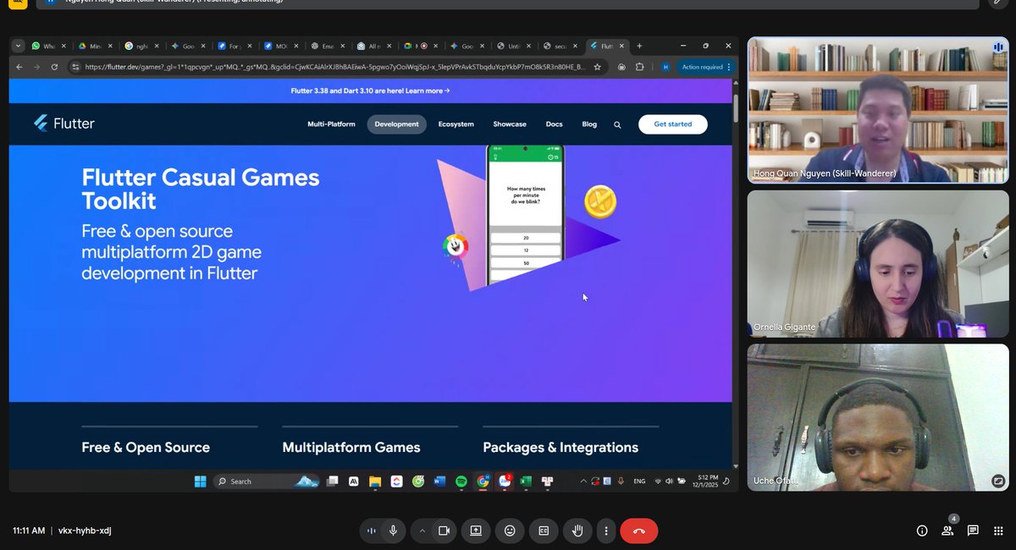The image size is (1016, 550).
Task: Open Meet's More options three-dot menu
Action: [605, 531]
